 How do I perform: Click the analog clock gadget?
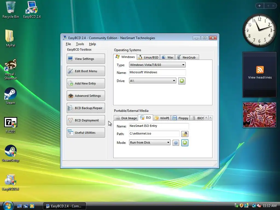[259, 30]
